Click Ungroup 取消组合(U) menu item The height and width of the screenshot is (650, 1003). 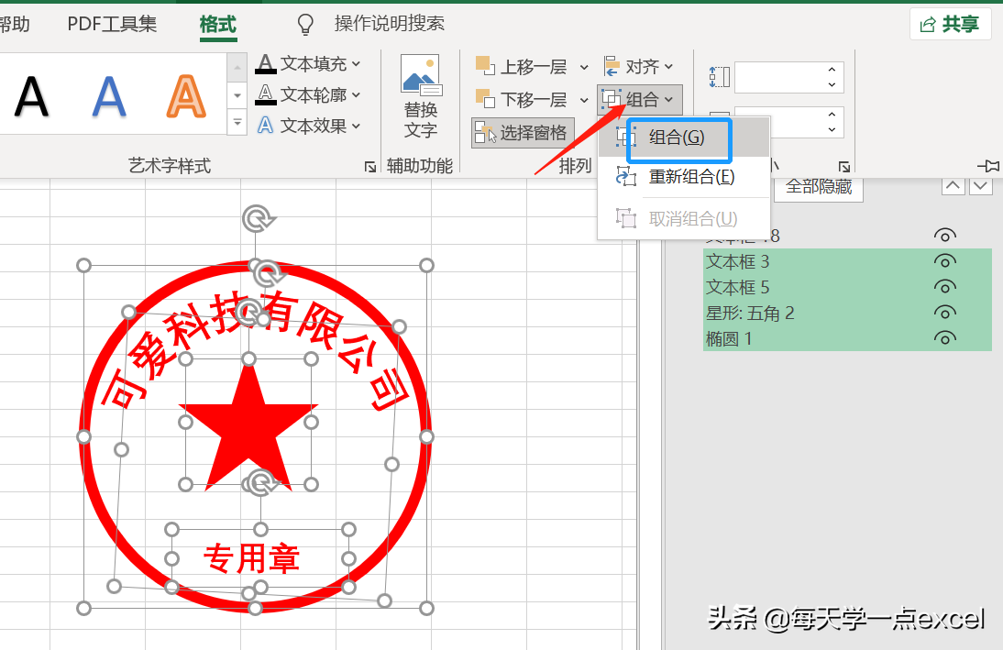[683, 219]
